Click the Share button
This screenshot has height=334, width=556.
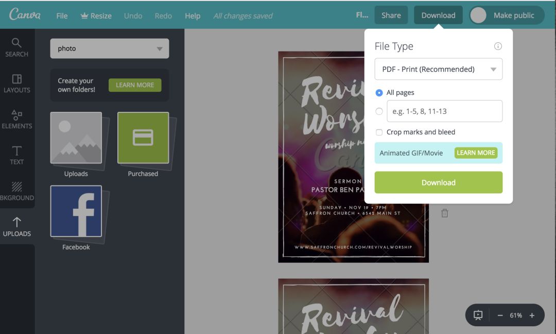tap(391, 15)
